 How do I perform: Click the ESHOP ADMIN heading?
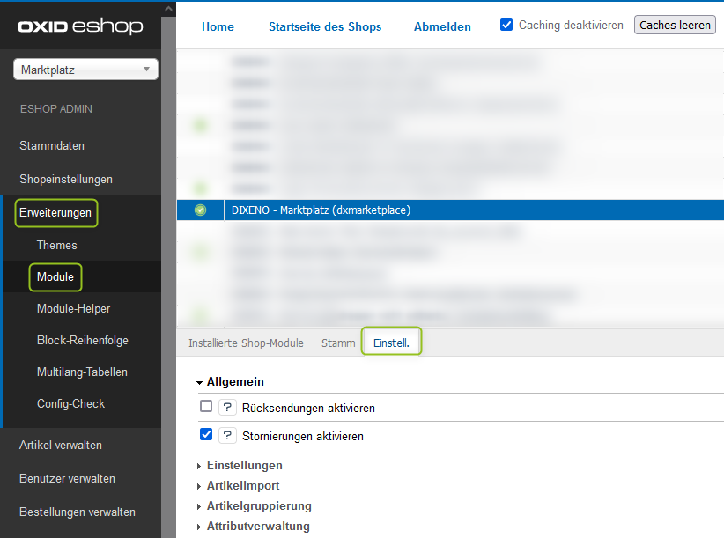click(56, 109)
